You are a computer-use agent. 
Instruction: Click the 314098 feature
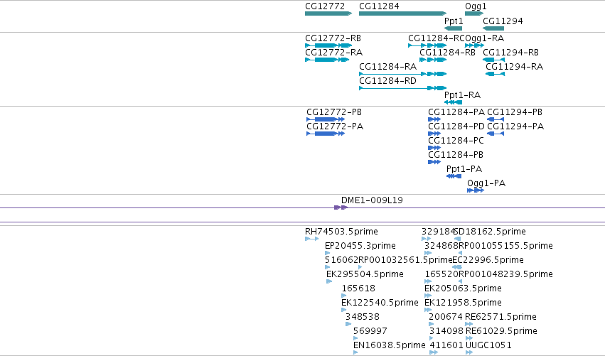[x=431, y=339]
